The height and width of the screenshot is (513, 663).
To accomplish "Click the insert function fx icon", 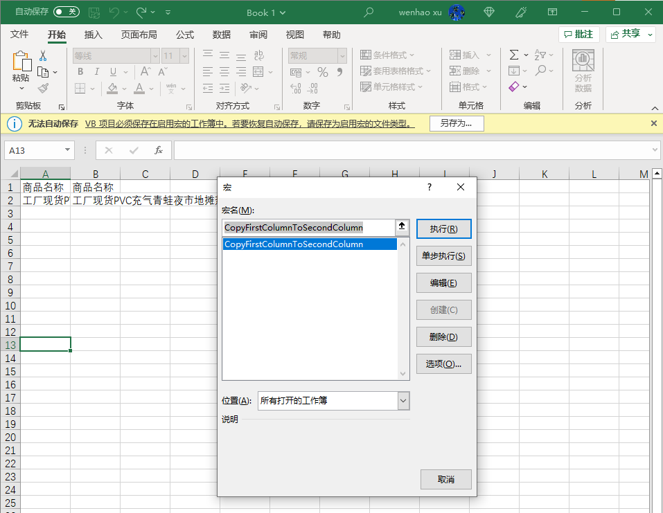I will [159, 150].
